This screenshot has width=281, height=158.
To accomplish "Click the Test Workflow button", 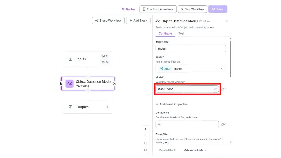I will tap(192, 9).
